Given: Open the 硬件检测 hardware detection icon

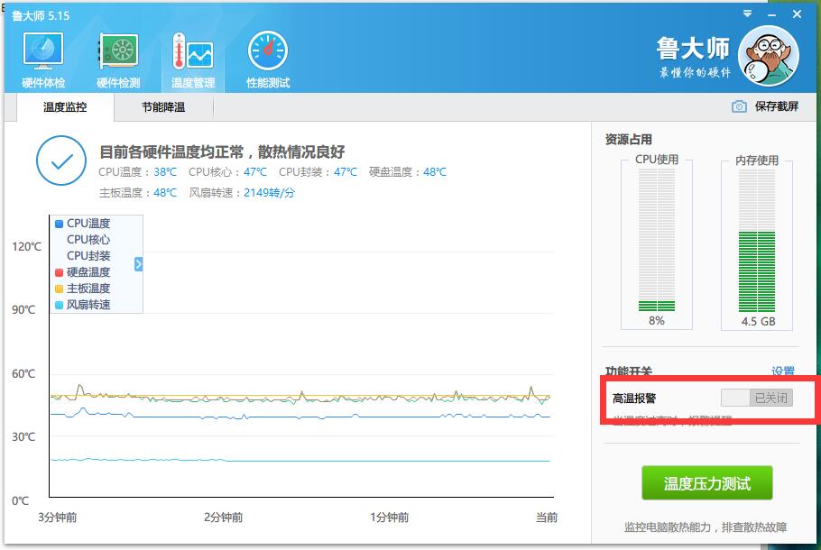Looking at the screenshot, I should [118, 51].
